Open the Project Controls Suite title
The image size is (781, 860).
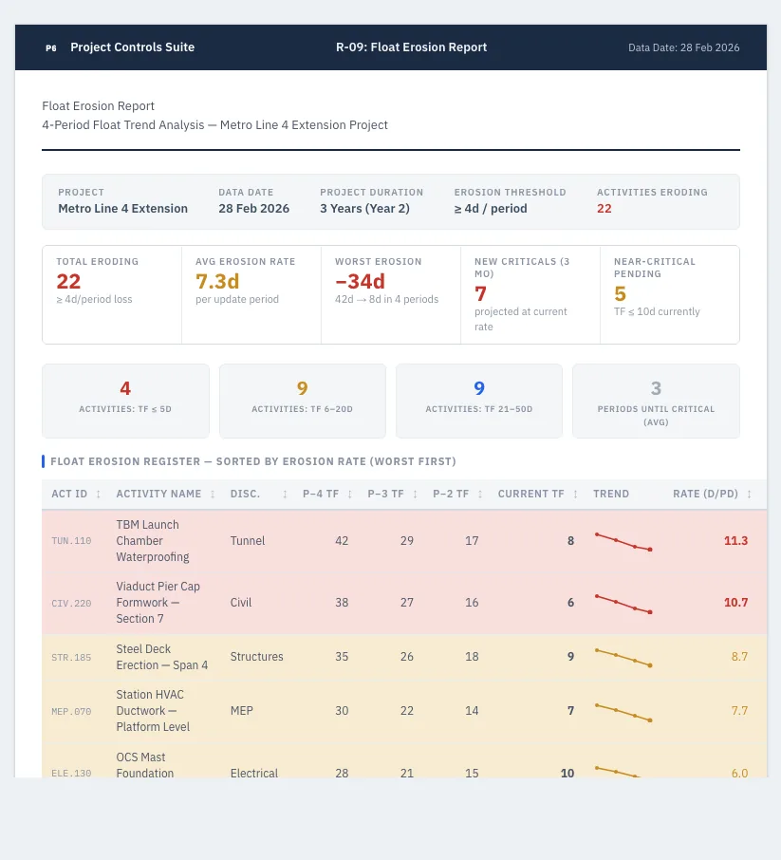coord(132,47)
